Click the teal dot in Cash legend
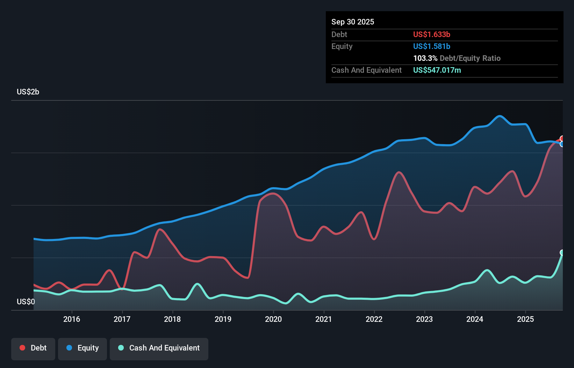The width and height of the screenshot is (574, 368). point(121,348)
